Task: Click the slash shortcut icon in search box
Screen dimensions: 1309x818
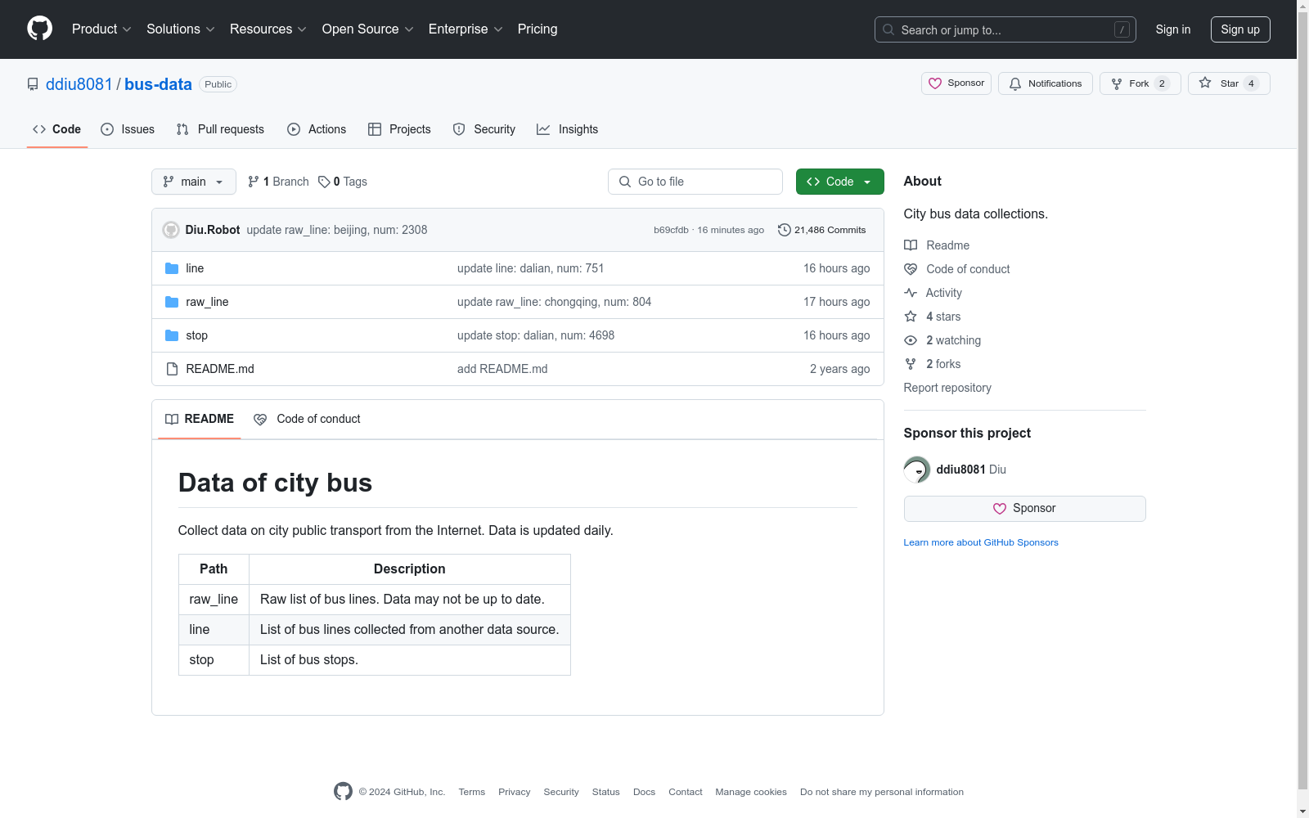Action: 1122,29
